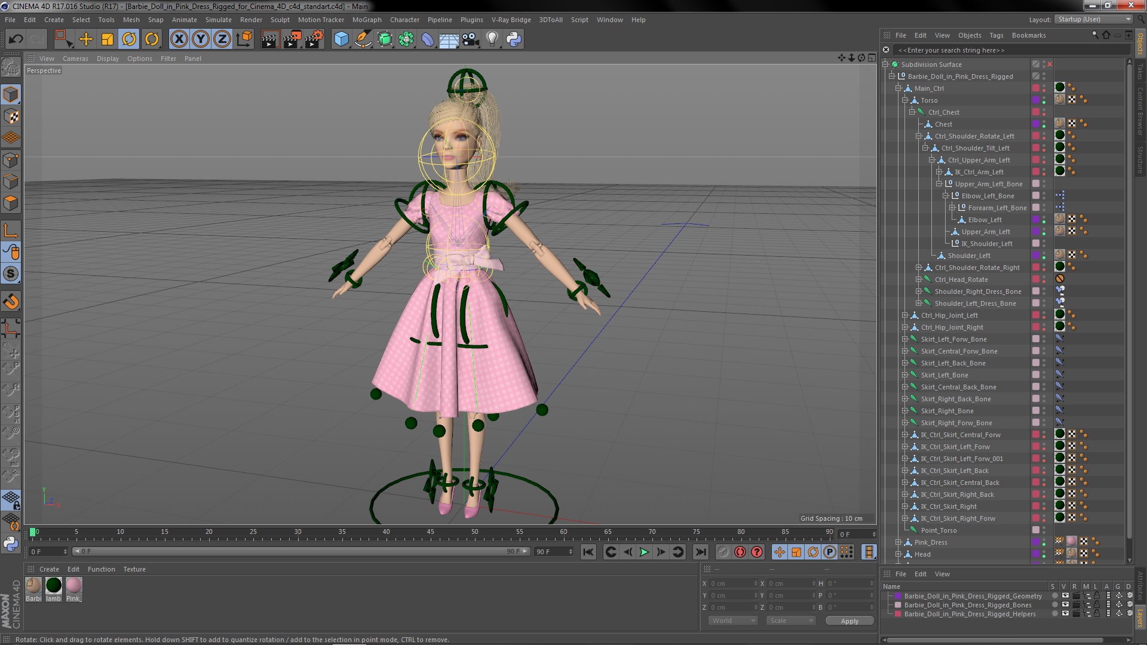This screenshot has width=1147, height=645.
Task: Click the coordinate system toggle icon
Action: coord(244,39)
